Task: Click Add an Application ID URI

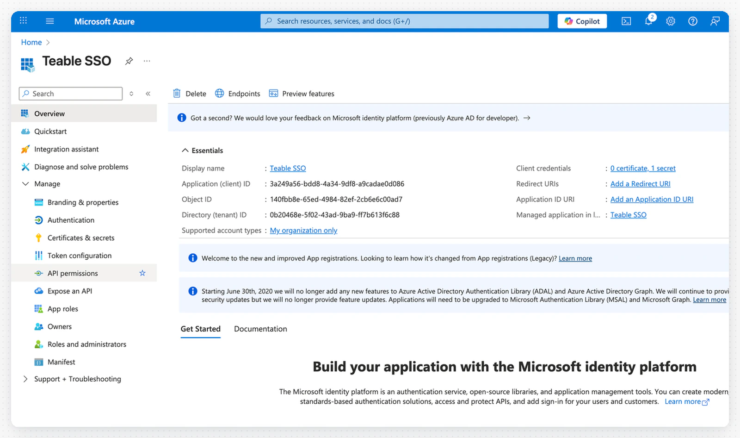Action: coord(652,200)
